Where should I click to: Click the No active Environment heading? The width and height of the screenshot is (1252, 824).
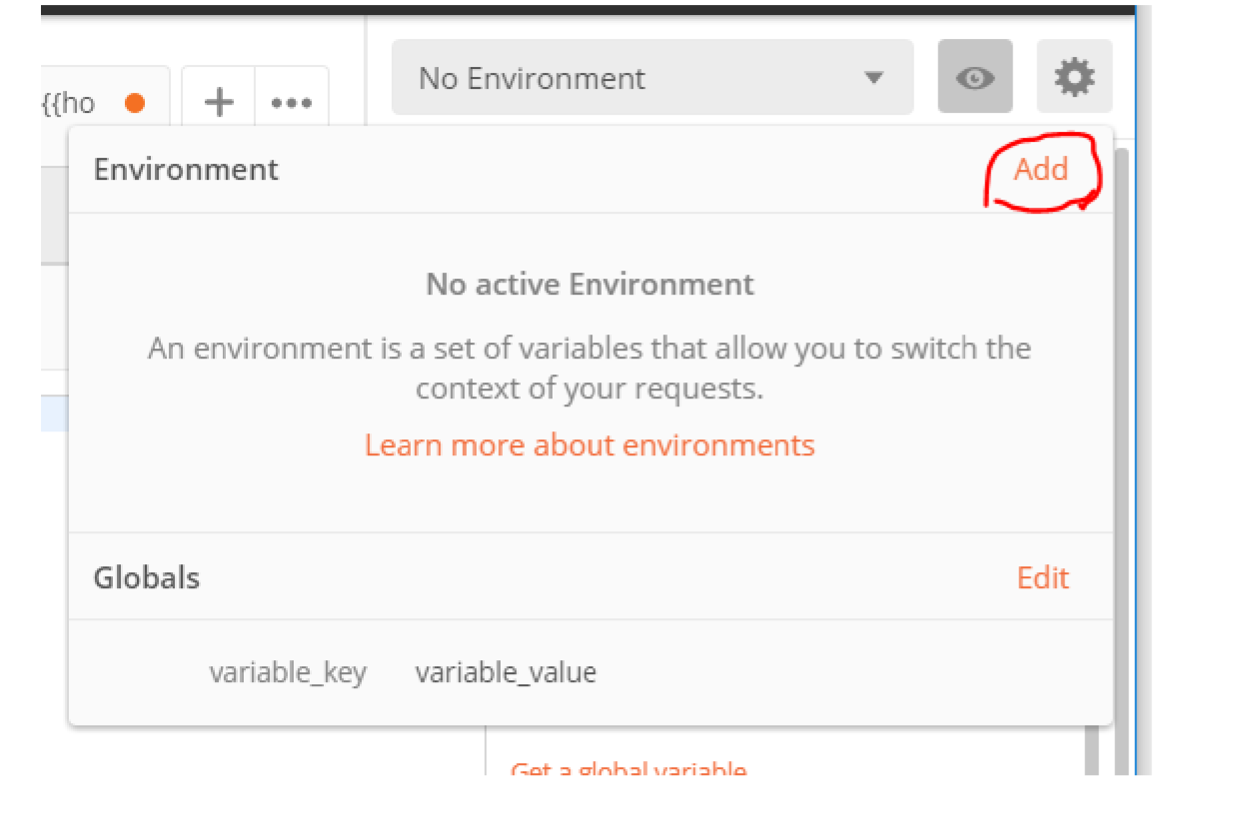(x=590, y=285)
